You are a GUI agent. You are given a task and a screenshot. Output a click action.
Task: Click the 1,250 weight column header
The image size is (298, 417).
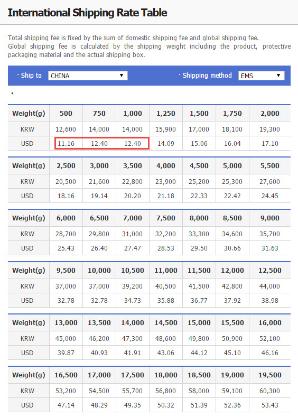[165, 113]
